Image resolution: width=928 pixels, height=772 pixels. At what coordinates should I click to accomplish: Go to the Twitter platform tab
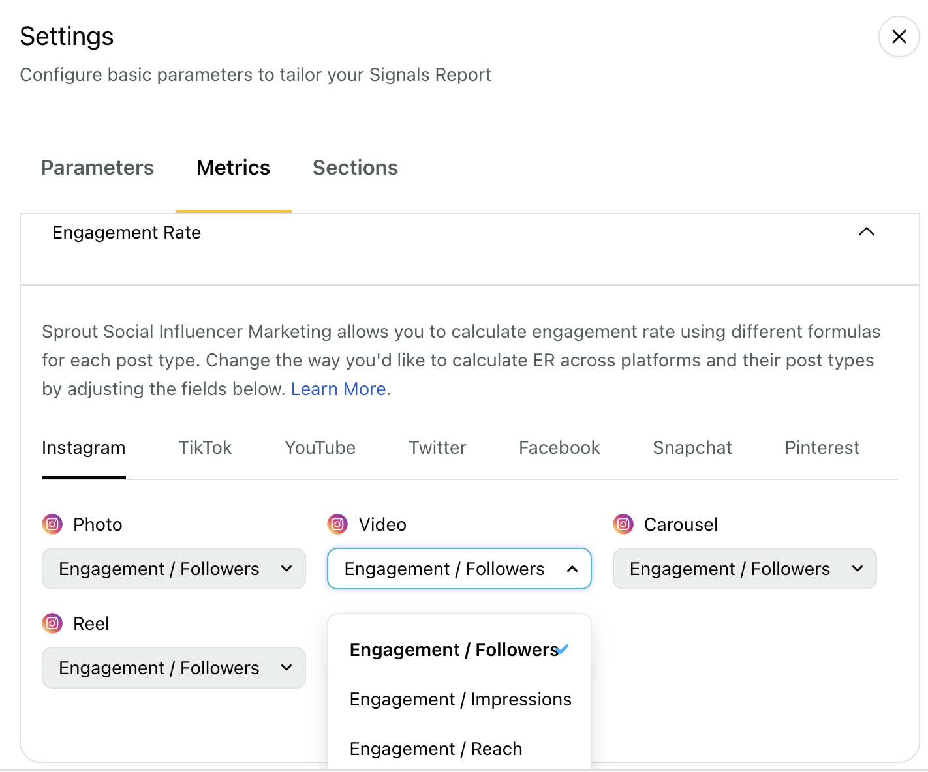tap(437, 448)
